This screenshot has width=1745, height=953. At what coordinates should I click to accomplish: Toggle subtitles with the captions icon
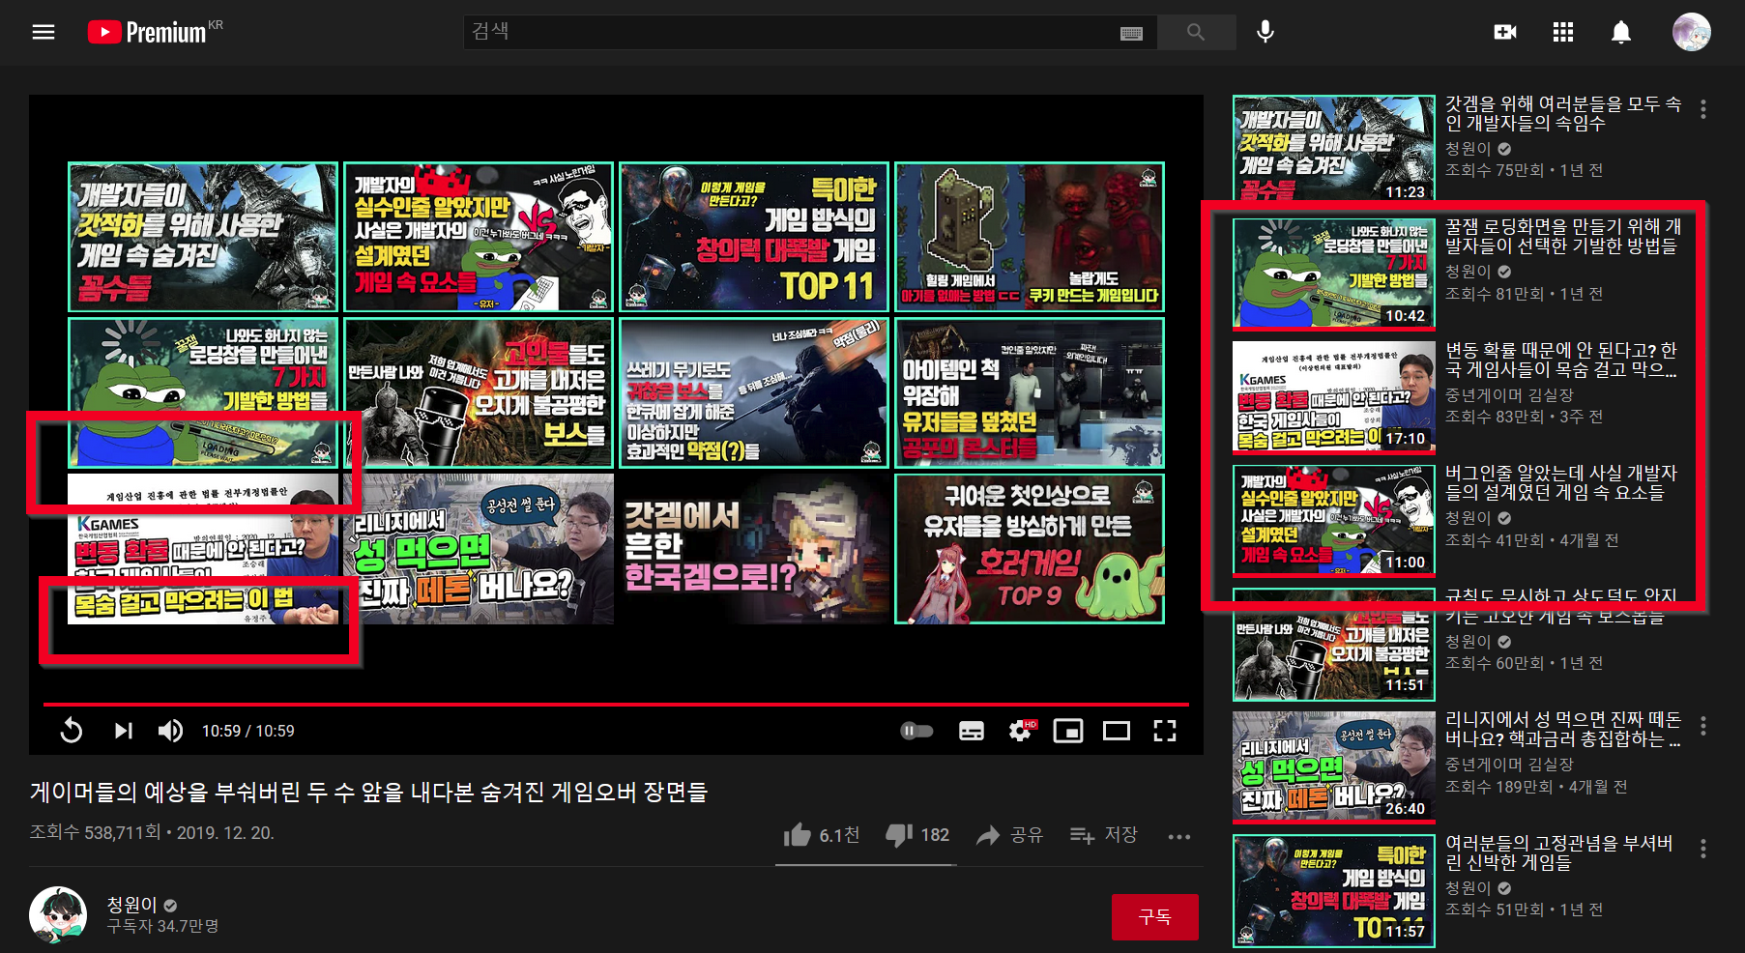(x=972, y=731)
